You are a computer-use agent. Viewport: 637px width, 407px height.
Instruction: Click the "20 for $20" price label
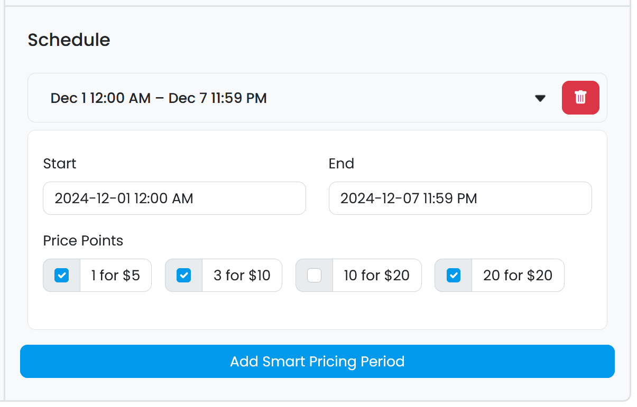pyautogui.click(x=518, y=276)
